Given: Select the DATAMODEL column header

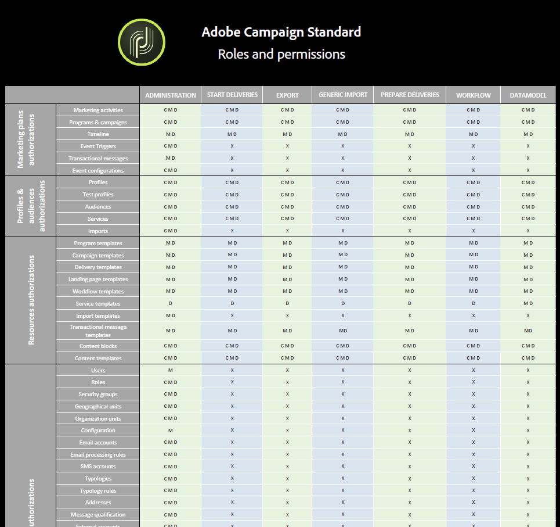Looking at the screenshot, I should pyautogui.click(x=528, y=95).
